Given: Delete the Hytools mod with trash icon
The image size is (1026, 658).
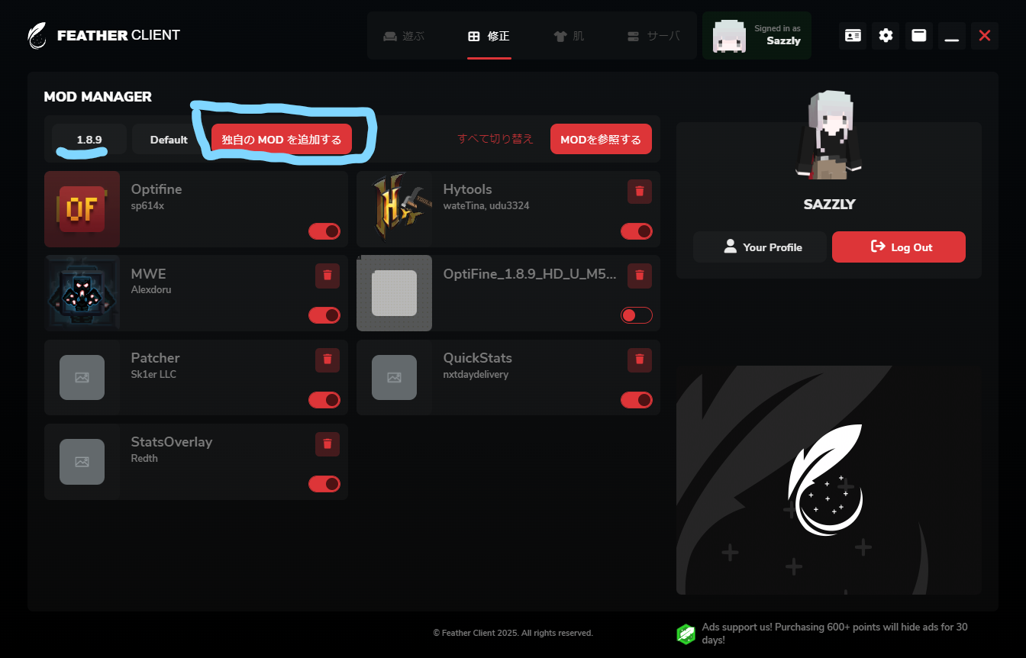Looking at the screenshot, I should pyautogui.click(x=640, y=192).
